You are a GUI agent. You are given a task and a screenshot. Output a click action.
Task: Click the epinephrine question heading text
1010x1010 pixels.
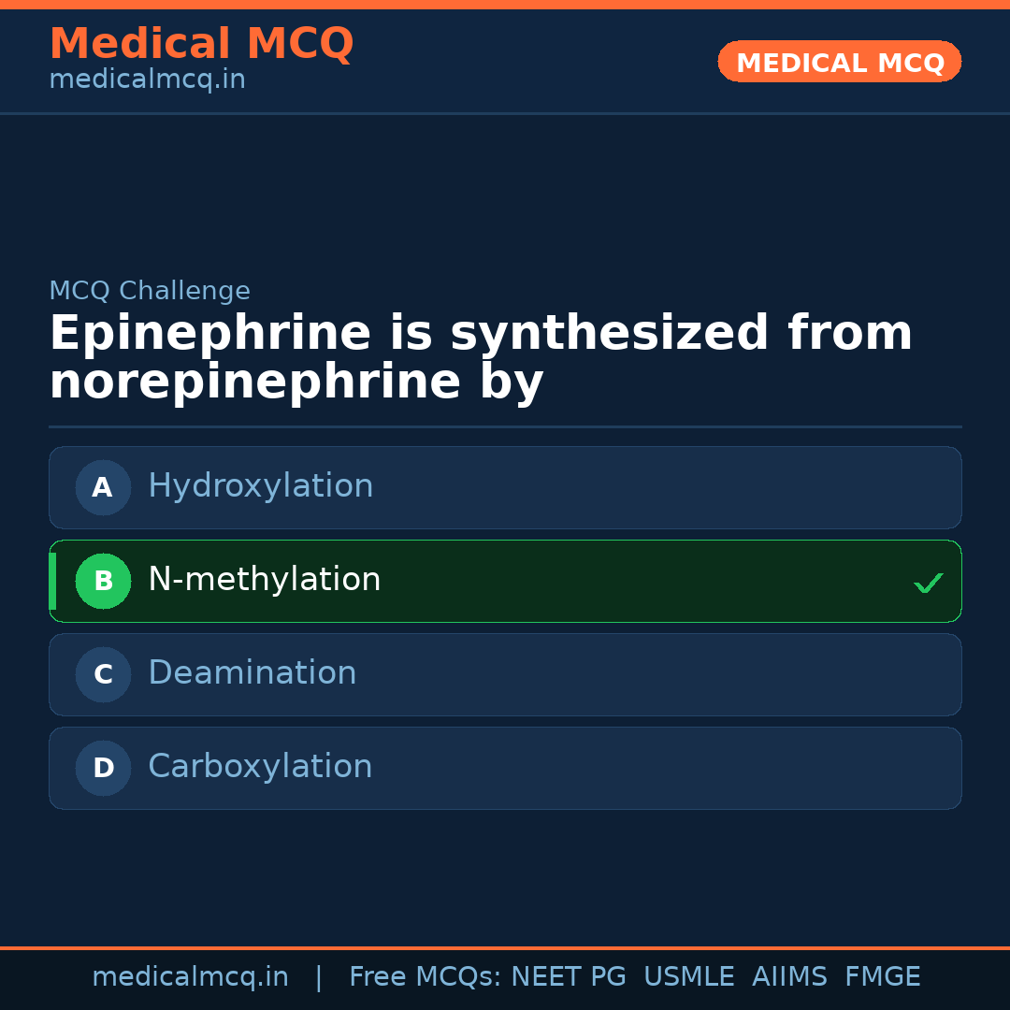point(481,358)
